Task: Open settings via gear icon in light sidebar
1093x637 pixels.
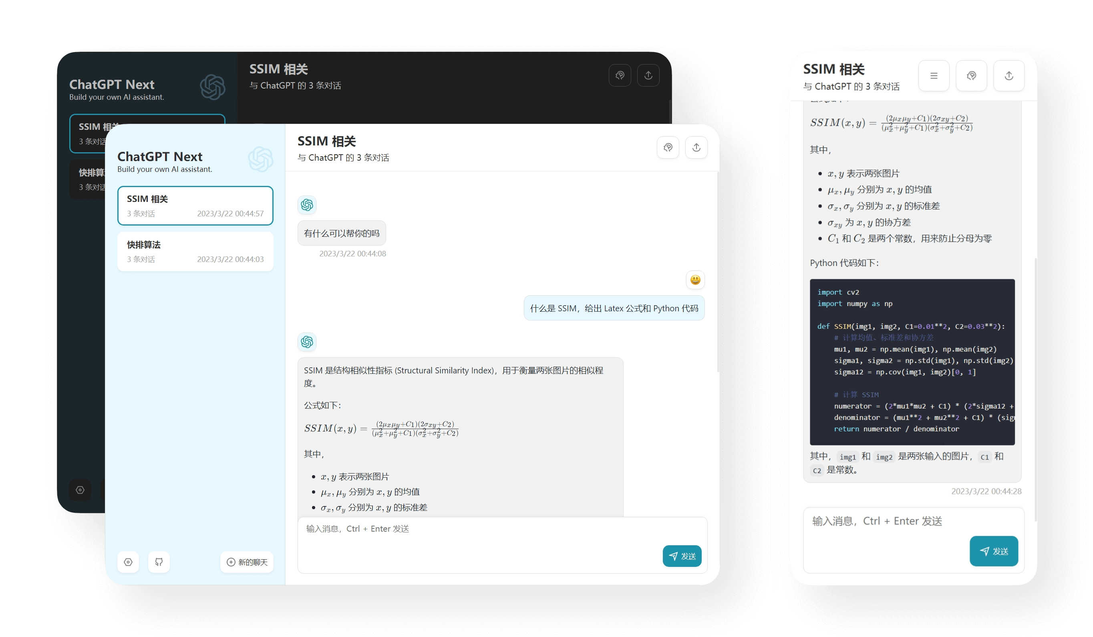Action: pos(128,562)
